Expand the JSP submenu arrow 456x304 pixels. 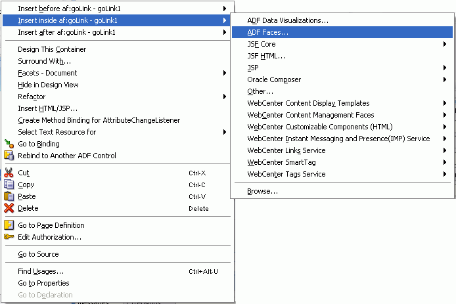(x=445, y=68)
